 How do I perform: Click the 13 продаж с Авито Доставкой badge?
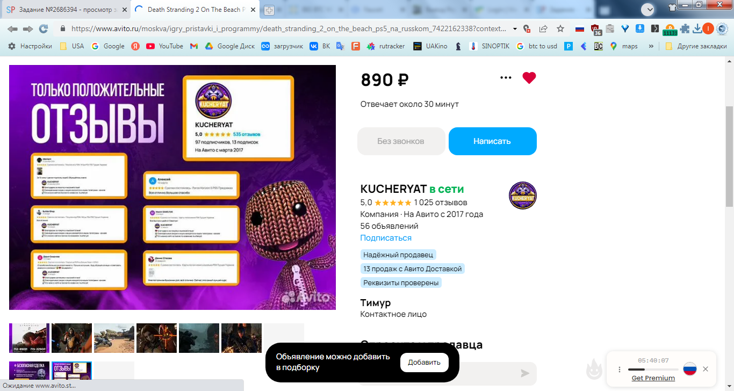[x=412, y=269]
